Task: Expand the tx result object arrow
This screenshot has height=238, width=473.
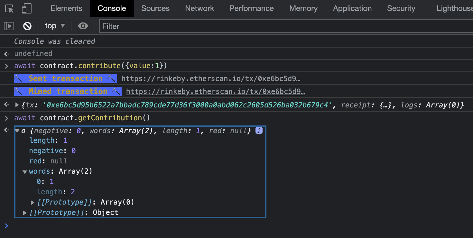Action: point(17,105)
